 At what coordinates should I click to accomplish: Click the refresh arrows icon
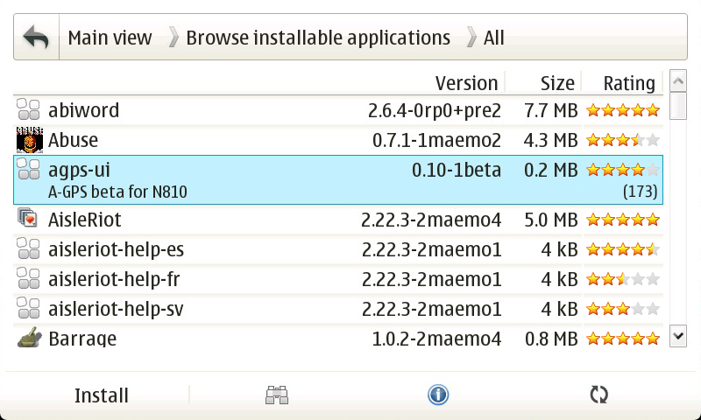coord(598,395)
